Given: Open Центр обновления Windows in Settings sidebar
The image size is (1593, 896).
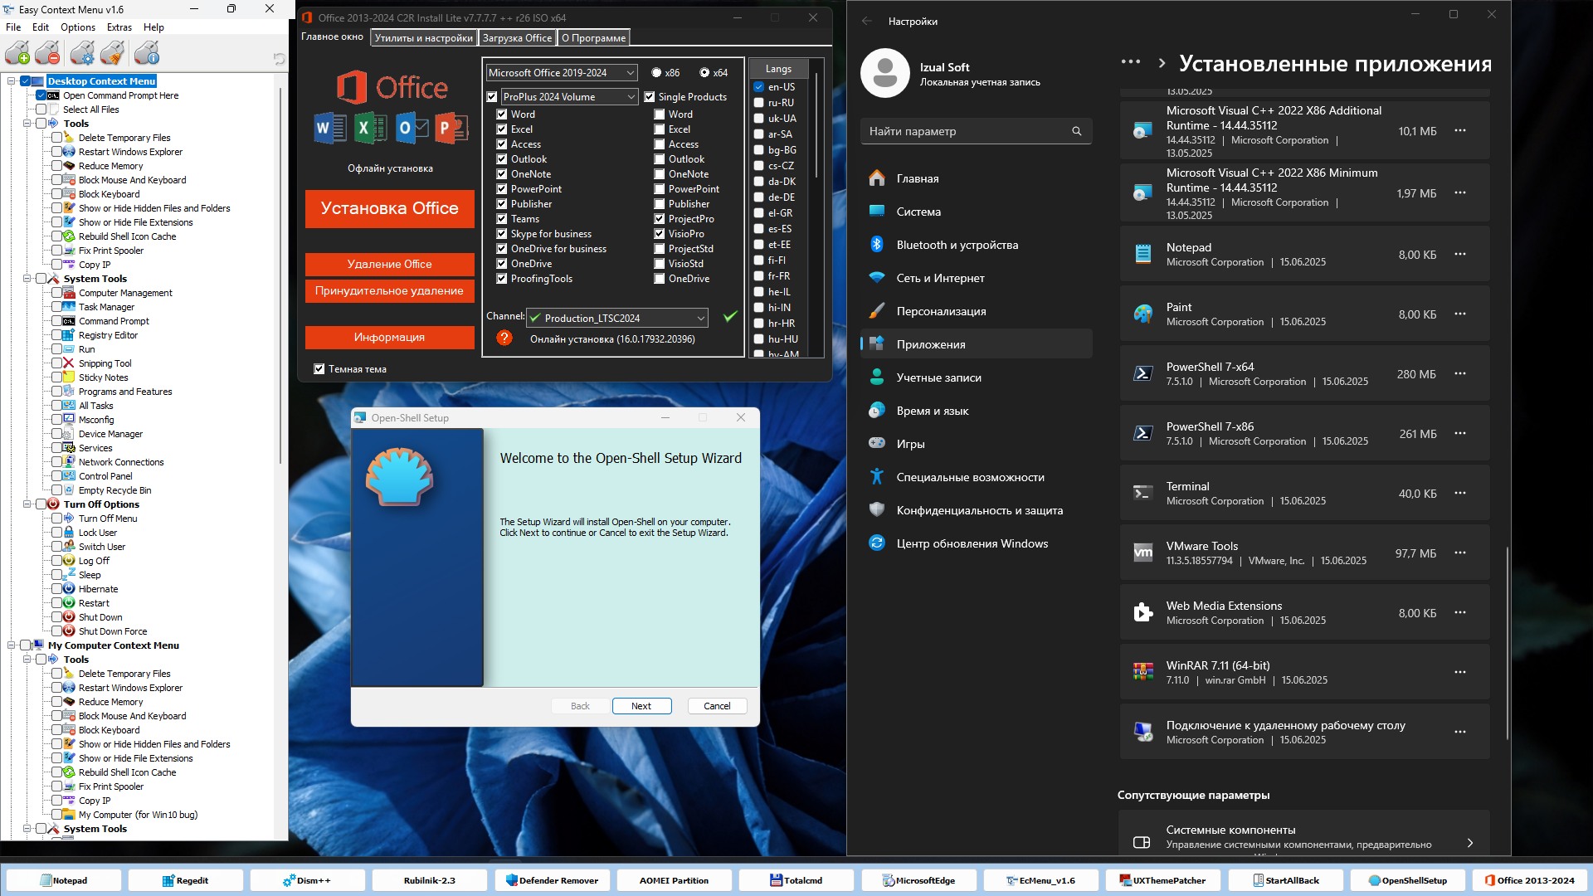Looking at the screenshot, I should [976, 543].
